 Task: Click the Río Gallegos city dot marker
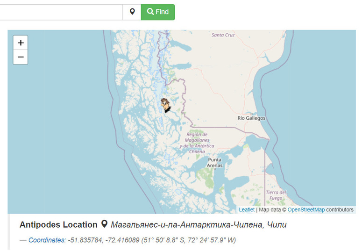[251, 114]
